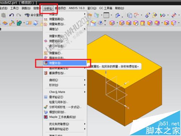
Task: Click the right side face of block
Action: click(144, 97)
